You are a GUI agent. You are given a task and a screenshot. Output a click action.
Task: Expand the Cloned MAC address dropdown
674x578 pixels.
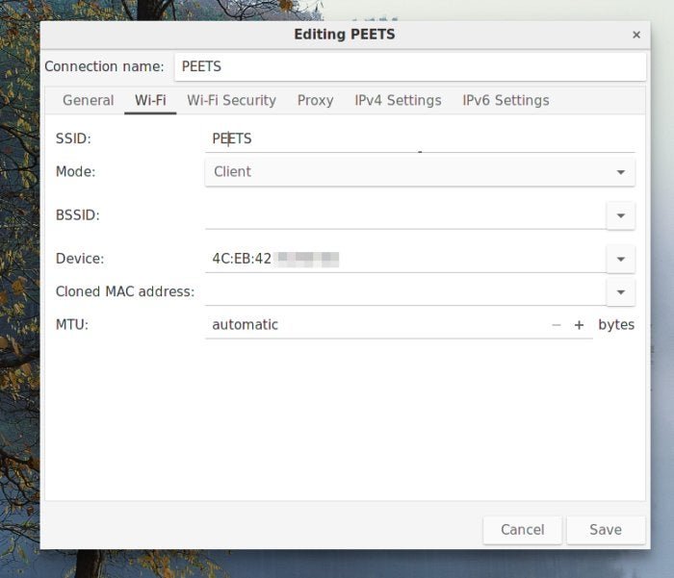tap(621, 292)
